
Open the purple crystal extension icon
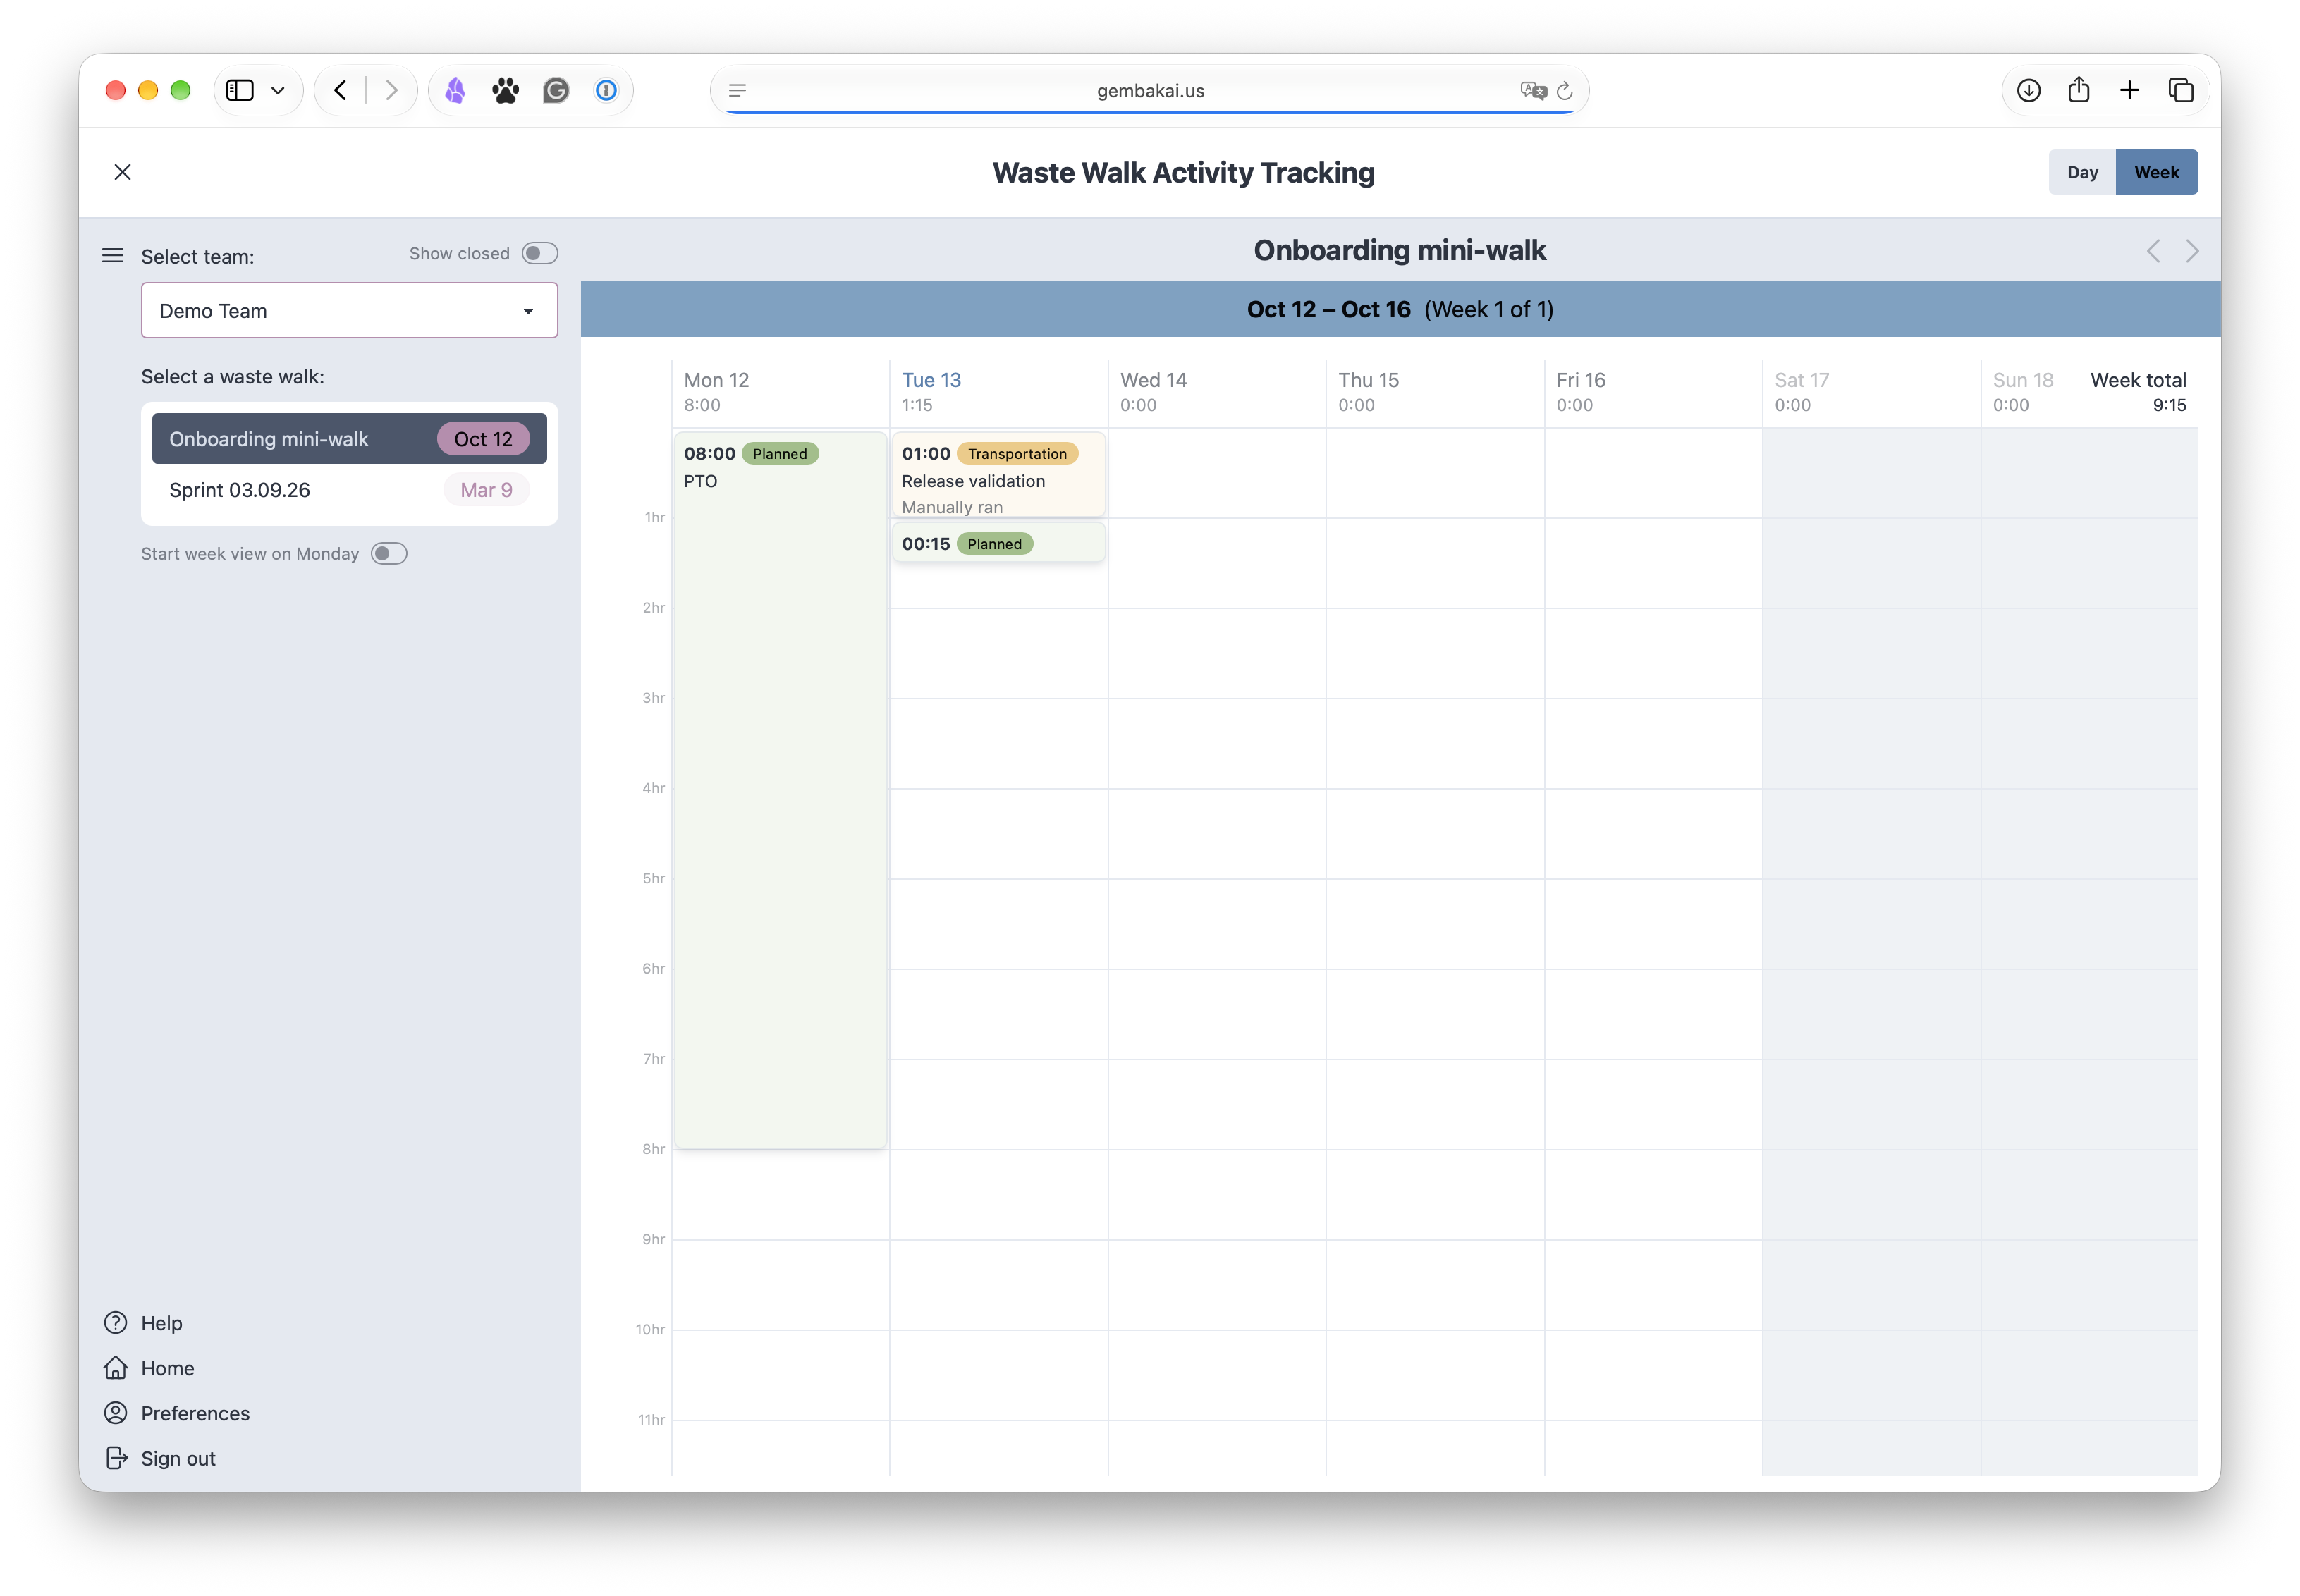point(455,90)
